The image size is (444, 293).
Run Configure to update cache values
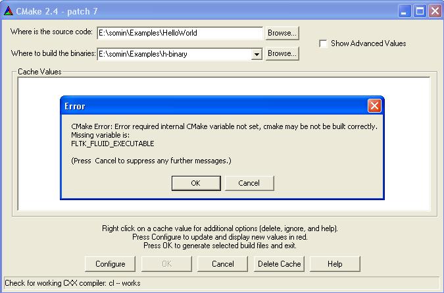point(110,264)
